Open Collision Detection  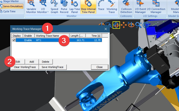126,7
